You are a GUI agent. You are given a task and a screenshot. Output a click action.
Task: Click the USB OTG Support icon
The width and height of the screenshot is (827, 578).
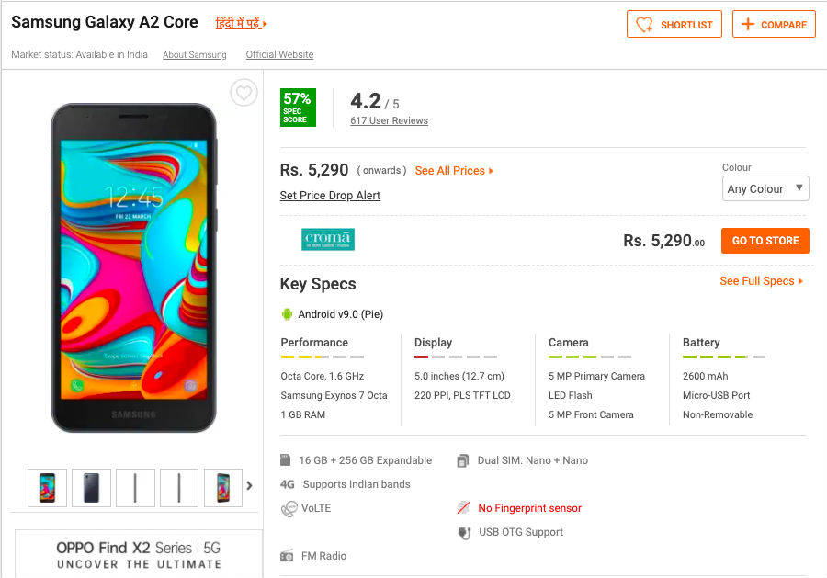[463, 532]
